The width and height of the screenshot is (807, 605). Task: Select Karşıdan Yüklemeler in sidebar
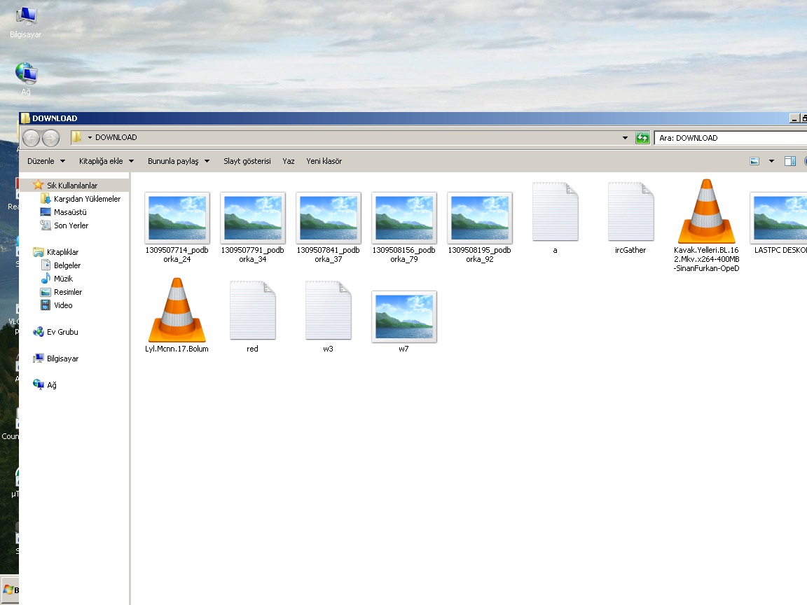click(87, 199)
